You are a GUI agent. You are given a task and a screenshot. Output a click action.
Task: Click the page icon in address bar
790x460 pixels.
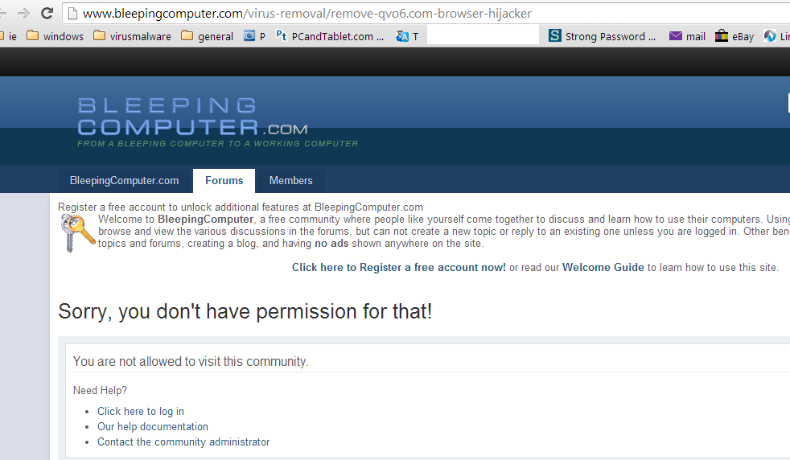[x=72, y=14]
